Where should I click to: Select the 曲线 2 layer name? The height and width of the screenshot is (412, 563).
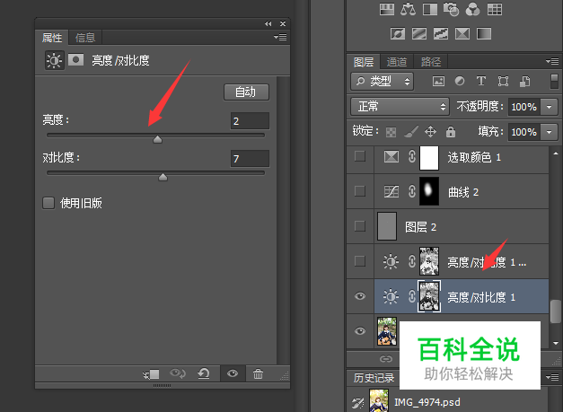click(x=463, y=192)
